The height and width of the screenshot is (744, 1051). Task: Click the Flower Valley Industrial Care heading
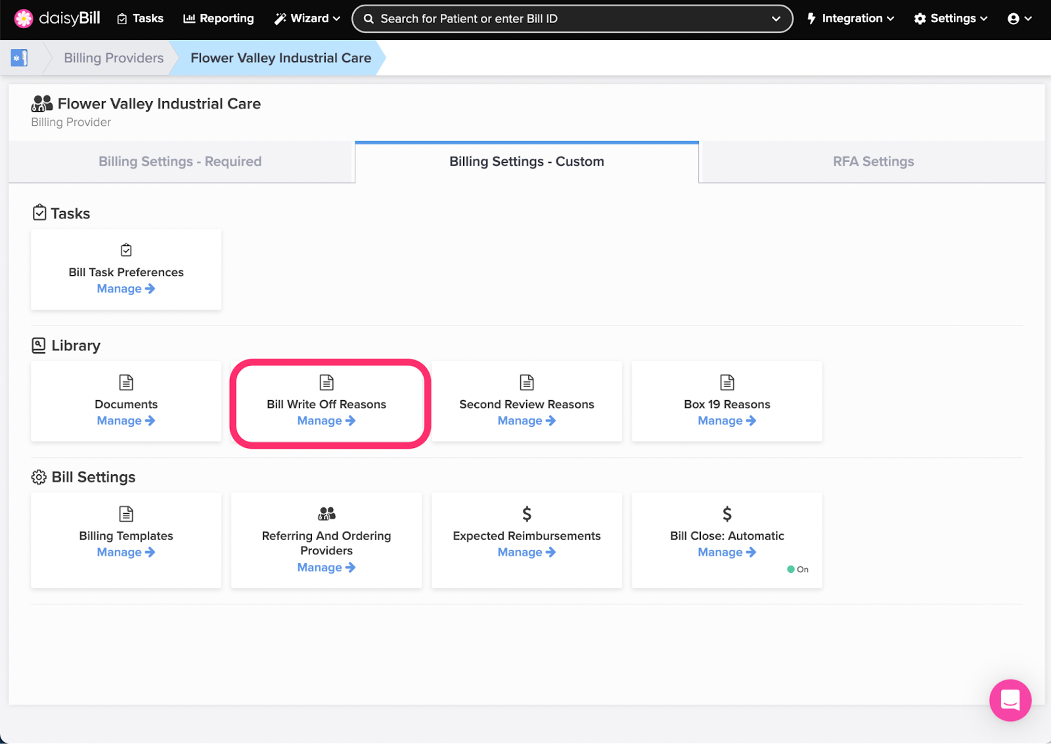coord(159,104)
